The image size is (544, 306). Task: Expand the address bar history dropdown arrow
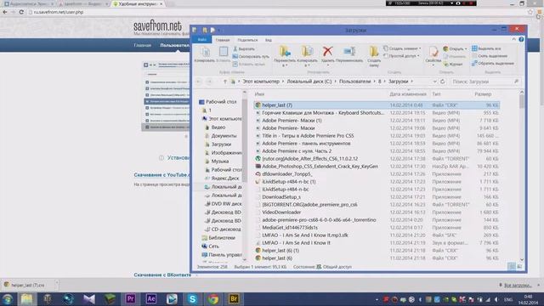[434, 82]
